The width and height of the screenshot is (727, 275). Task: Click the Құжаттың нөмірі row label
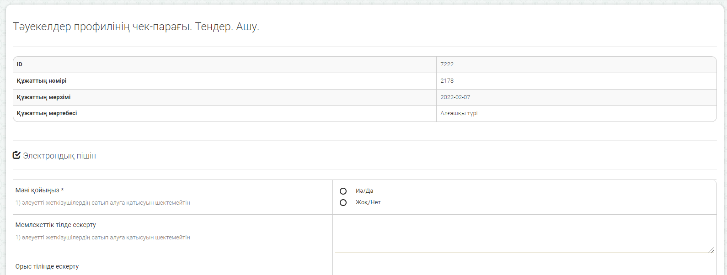coord(42,81)
